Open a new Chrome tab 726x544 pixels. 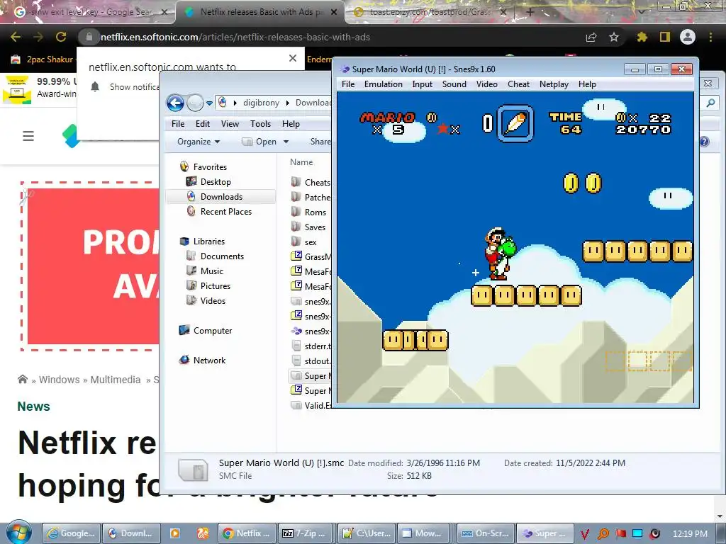pos(530,12)
